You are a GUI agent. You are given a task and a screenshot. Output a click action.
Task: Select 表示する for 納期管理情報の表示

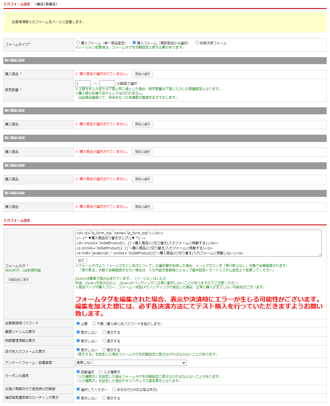[x=104, y=341]
